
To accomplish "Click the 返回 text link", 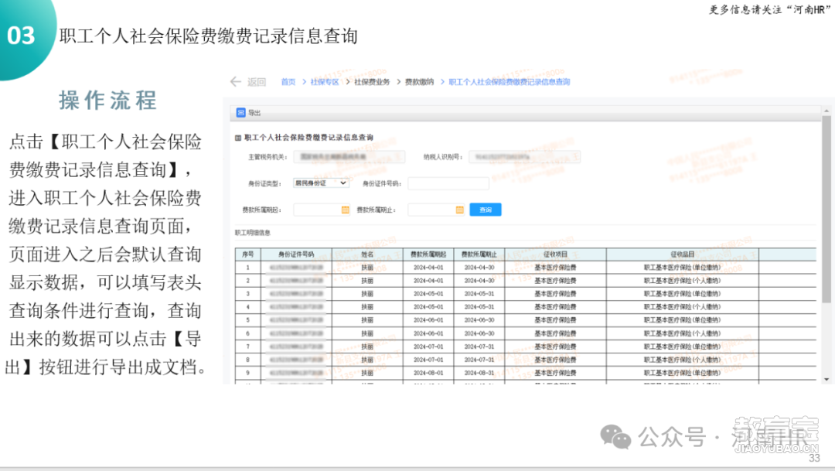I will (x=257, y=82).
